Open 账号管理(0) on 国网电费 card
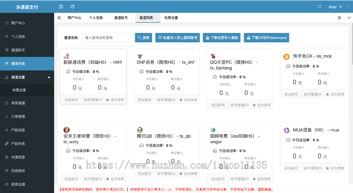Image resolution: width=353 pixels, height=193 pixels. click(x=240, y=179)
